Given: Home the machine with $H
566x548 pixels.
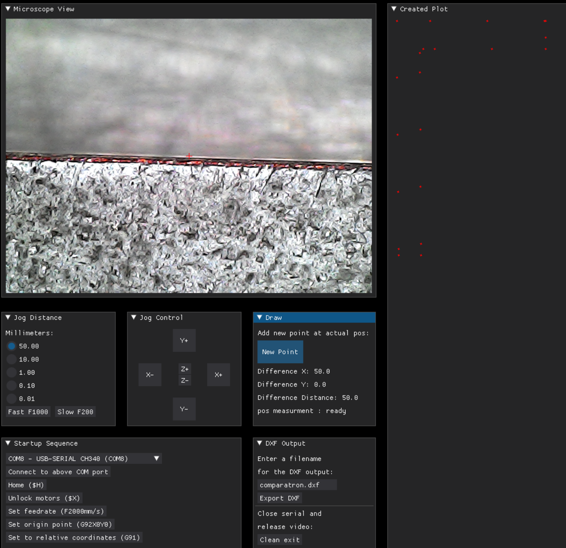Looking at the screenshot, I should (x=26, y=485).
